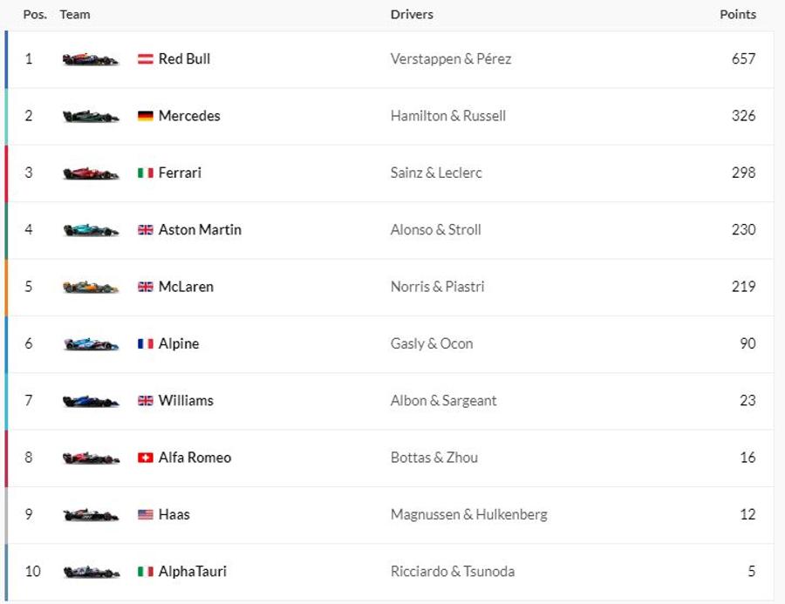Select the Ferrari car thumbnail
Viewport: 785px width, 604px height.
pyautogui.click(x=91, y=173)
